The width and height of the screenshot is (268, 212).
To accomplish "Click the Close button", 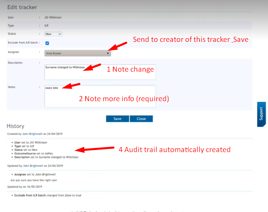I will [x=141, y=119].
